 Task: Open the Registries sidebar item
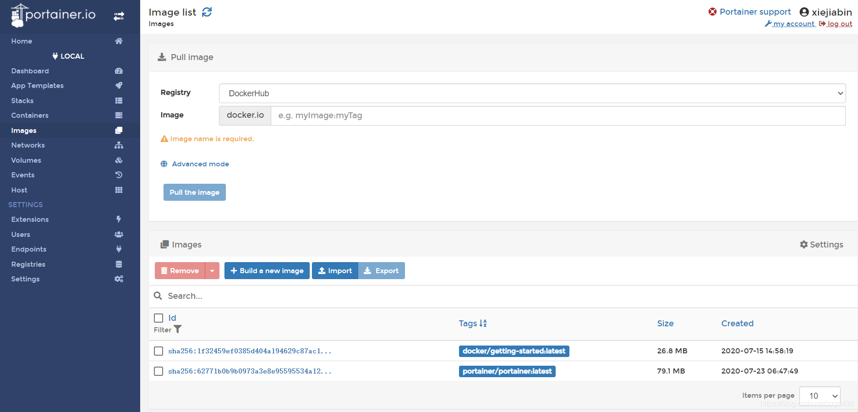pyautogui.click(x=28, y=264)
